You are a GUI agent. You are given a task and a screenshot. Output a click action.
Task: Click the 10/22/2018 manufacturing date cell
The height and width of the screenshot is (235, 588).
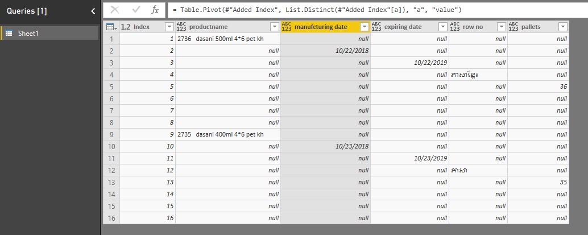[325, 51]
